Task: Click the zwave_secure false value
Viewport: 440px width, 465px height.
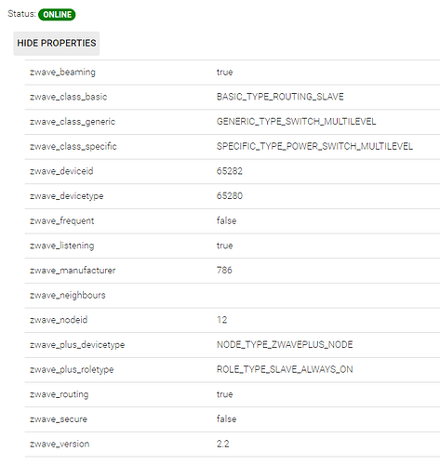Action: tap(226, 419)
